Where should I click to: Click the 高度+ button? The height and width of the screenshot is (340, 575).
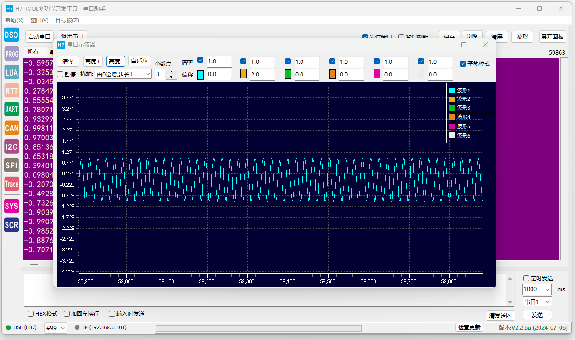pyautogui.click(x=93, y=61)
